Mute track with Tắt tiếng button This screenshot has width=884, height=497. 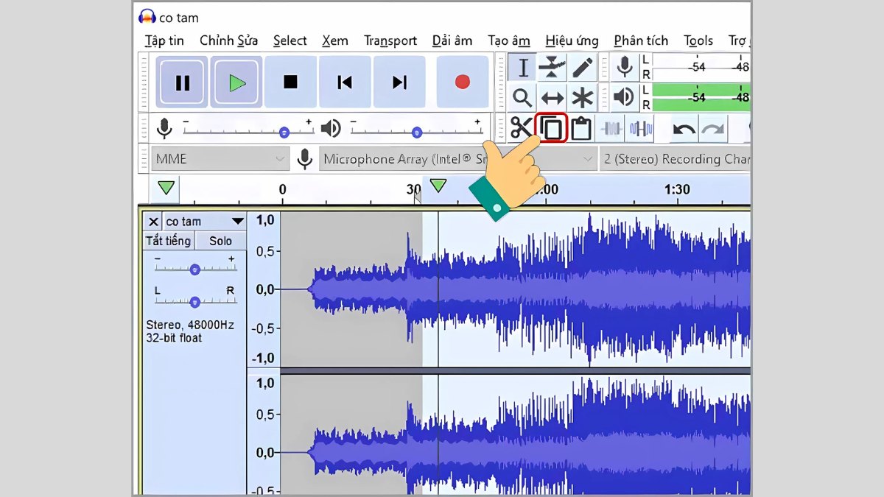pos(168,241)
